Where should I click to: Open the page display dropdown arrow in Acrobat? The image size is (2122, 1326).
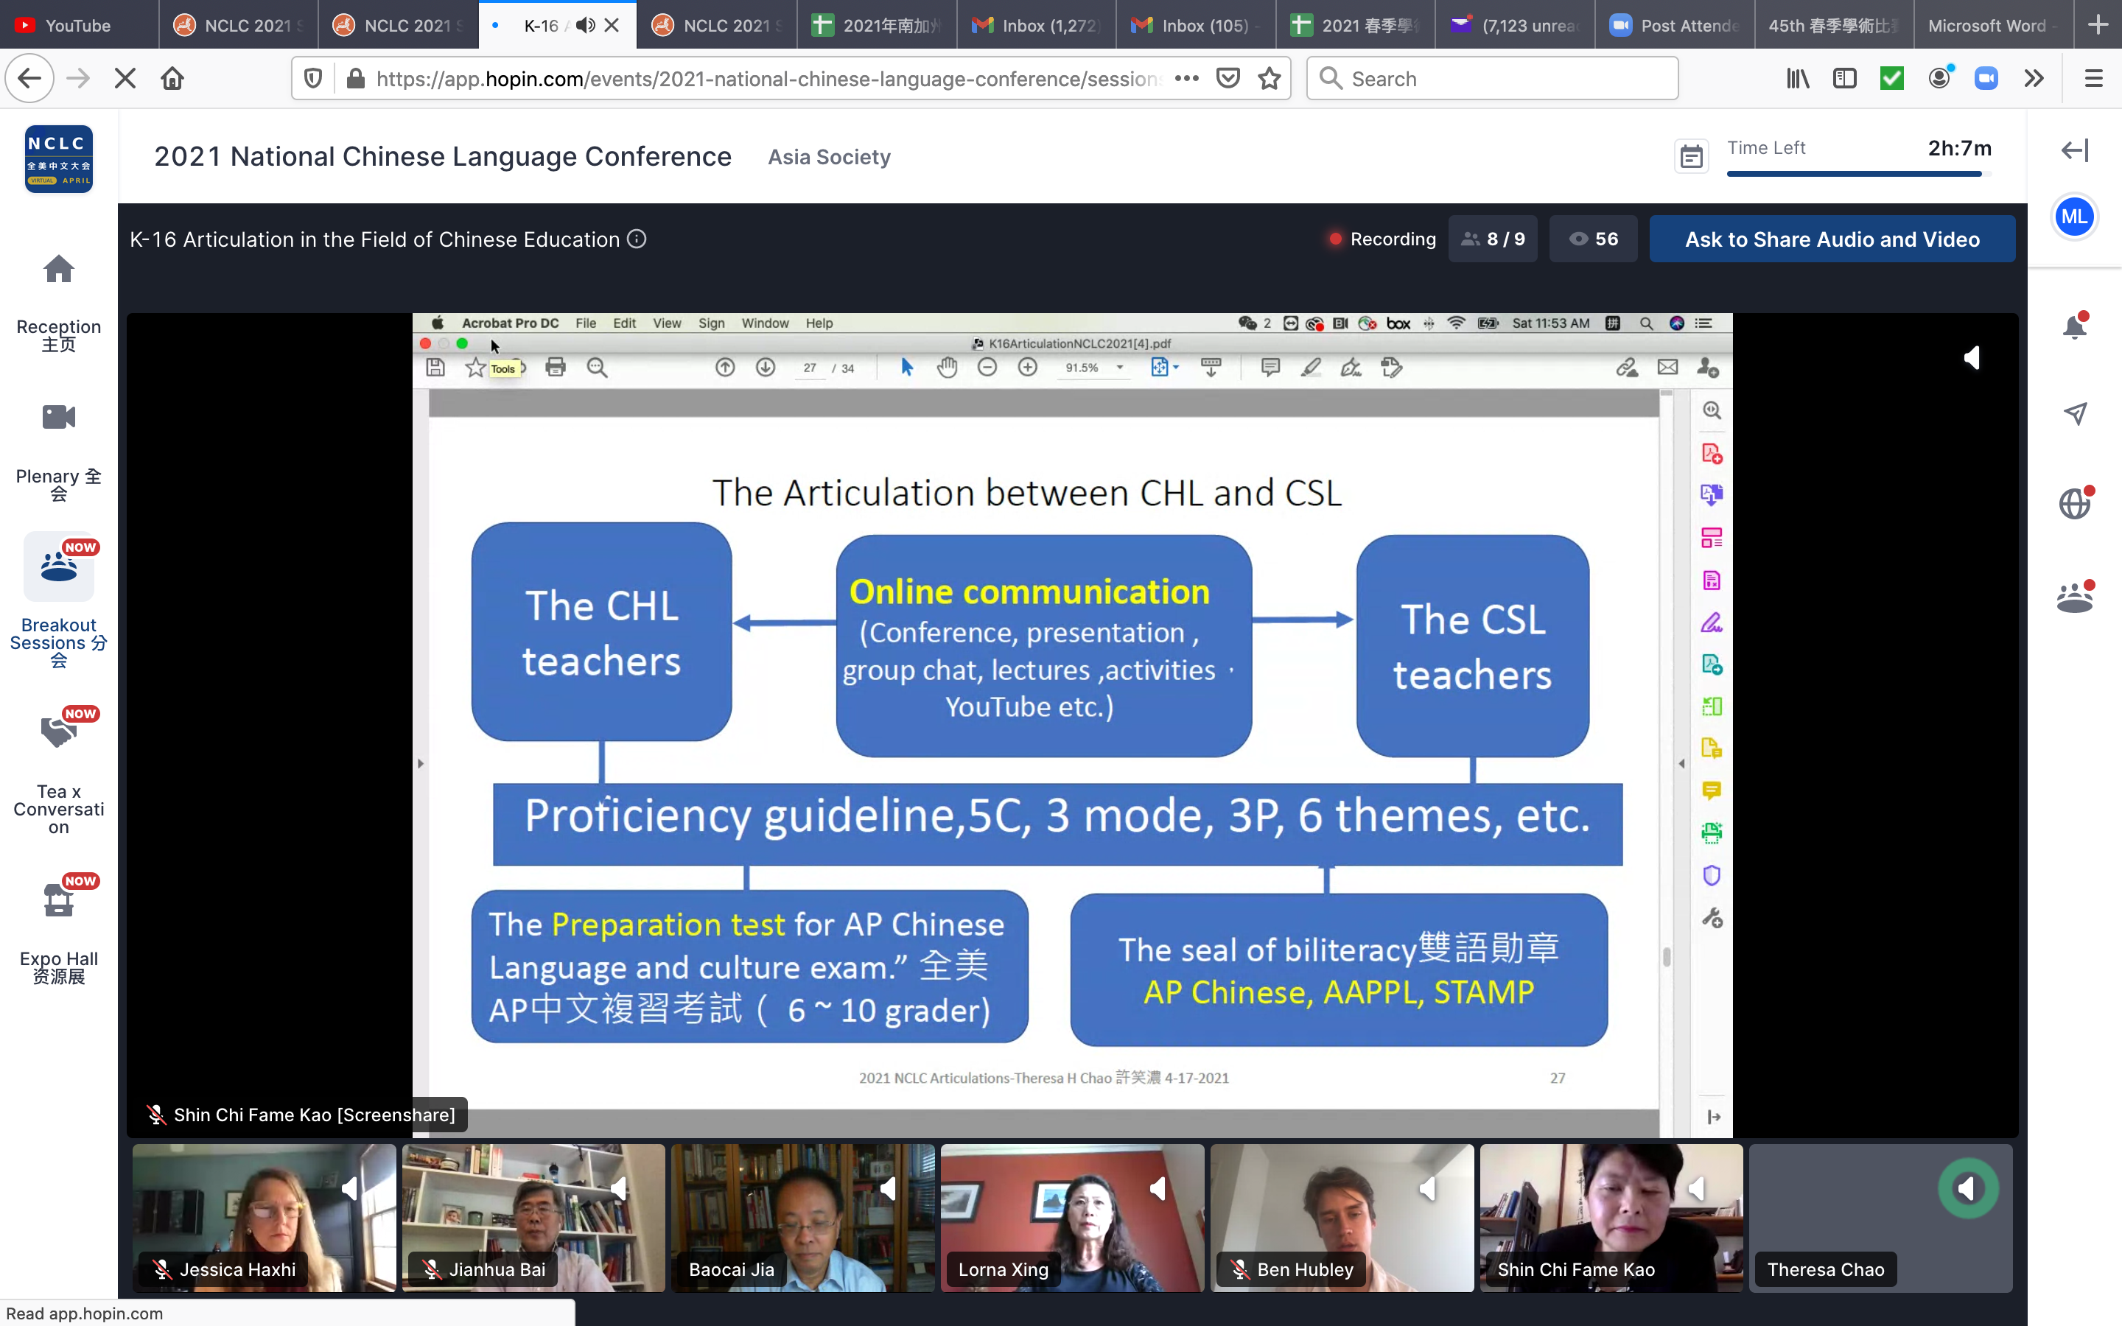pyautogui.click(x=1175, y=368)
